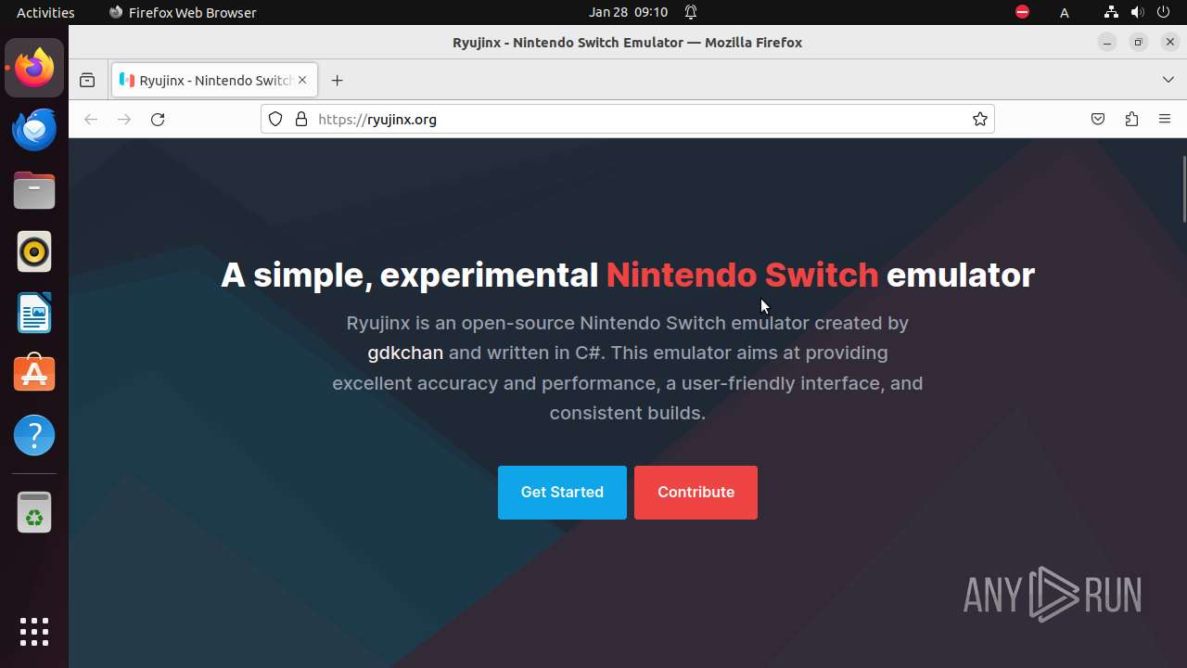
Task: Open Firefox Web Browser app menu in top bar
Action: coord(183,12)
